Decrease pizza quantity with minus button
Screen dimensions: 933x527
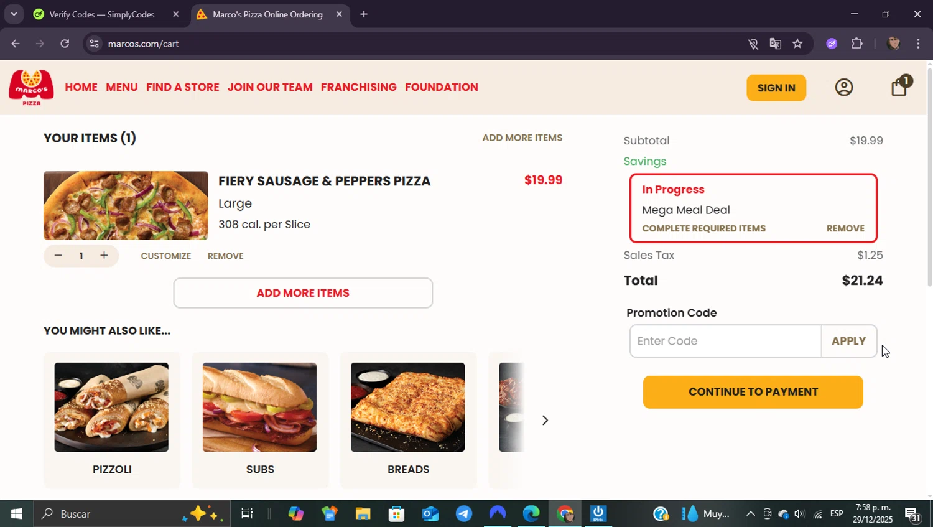58,256
